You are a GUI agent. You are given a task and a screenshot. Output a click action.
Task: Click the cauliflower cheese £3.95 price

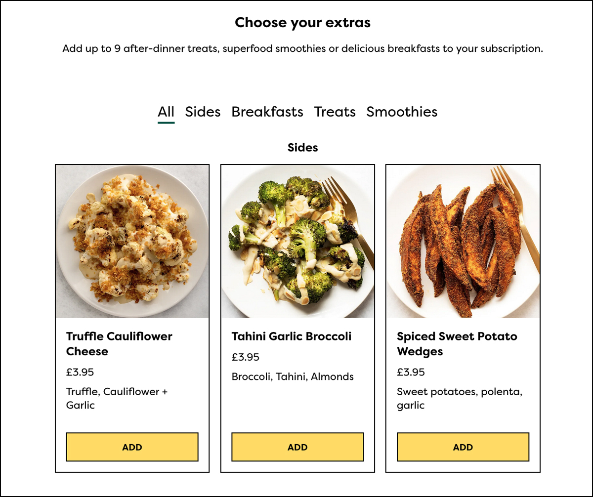[x=80, y=372]
